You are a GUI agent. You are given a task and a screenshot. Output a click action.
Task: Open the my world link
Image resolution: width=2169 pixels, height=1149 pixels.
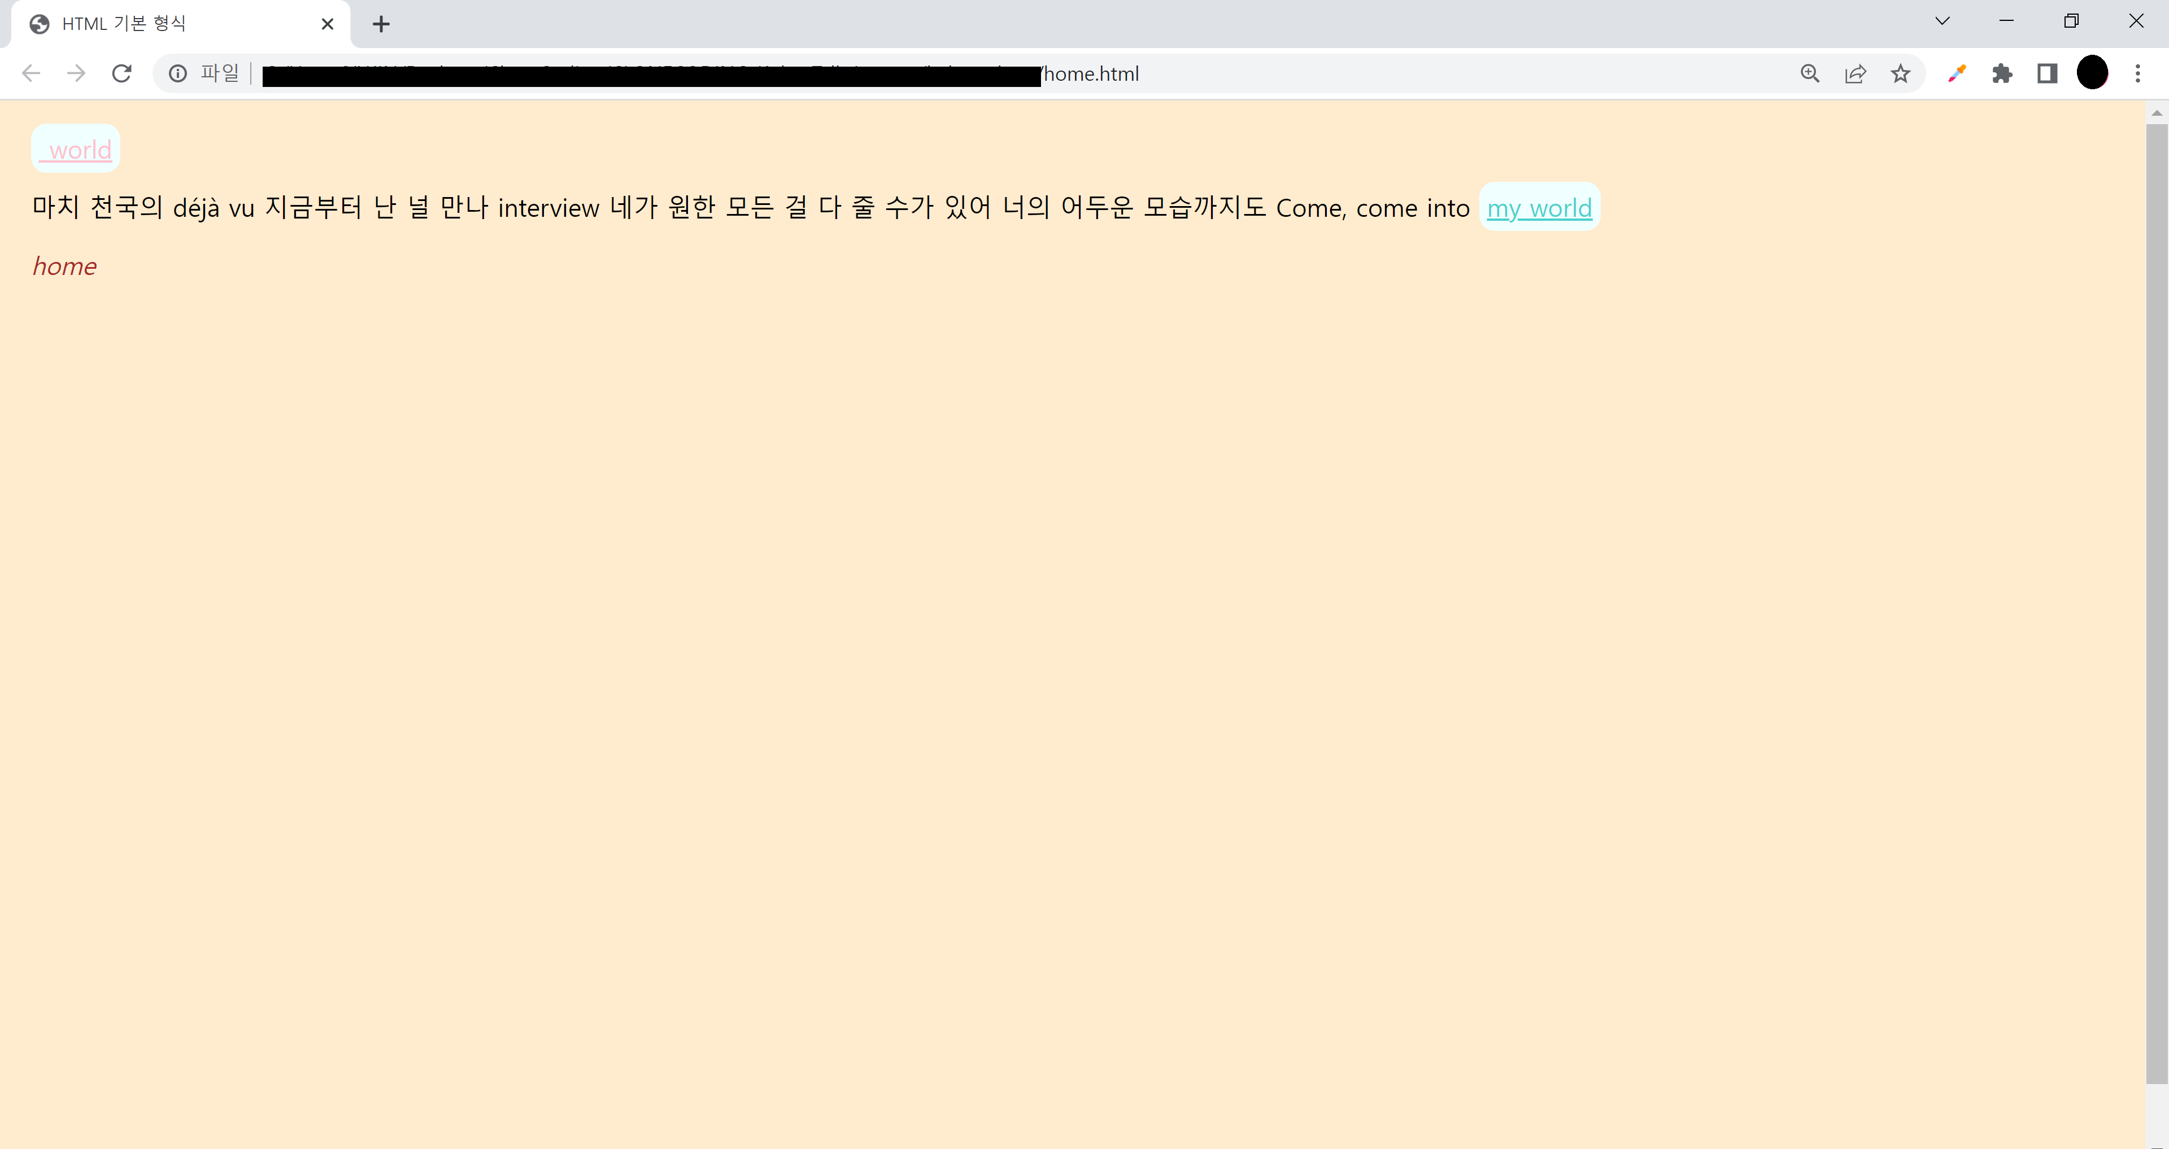point(1539,208)
